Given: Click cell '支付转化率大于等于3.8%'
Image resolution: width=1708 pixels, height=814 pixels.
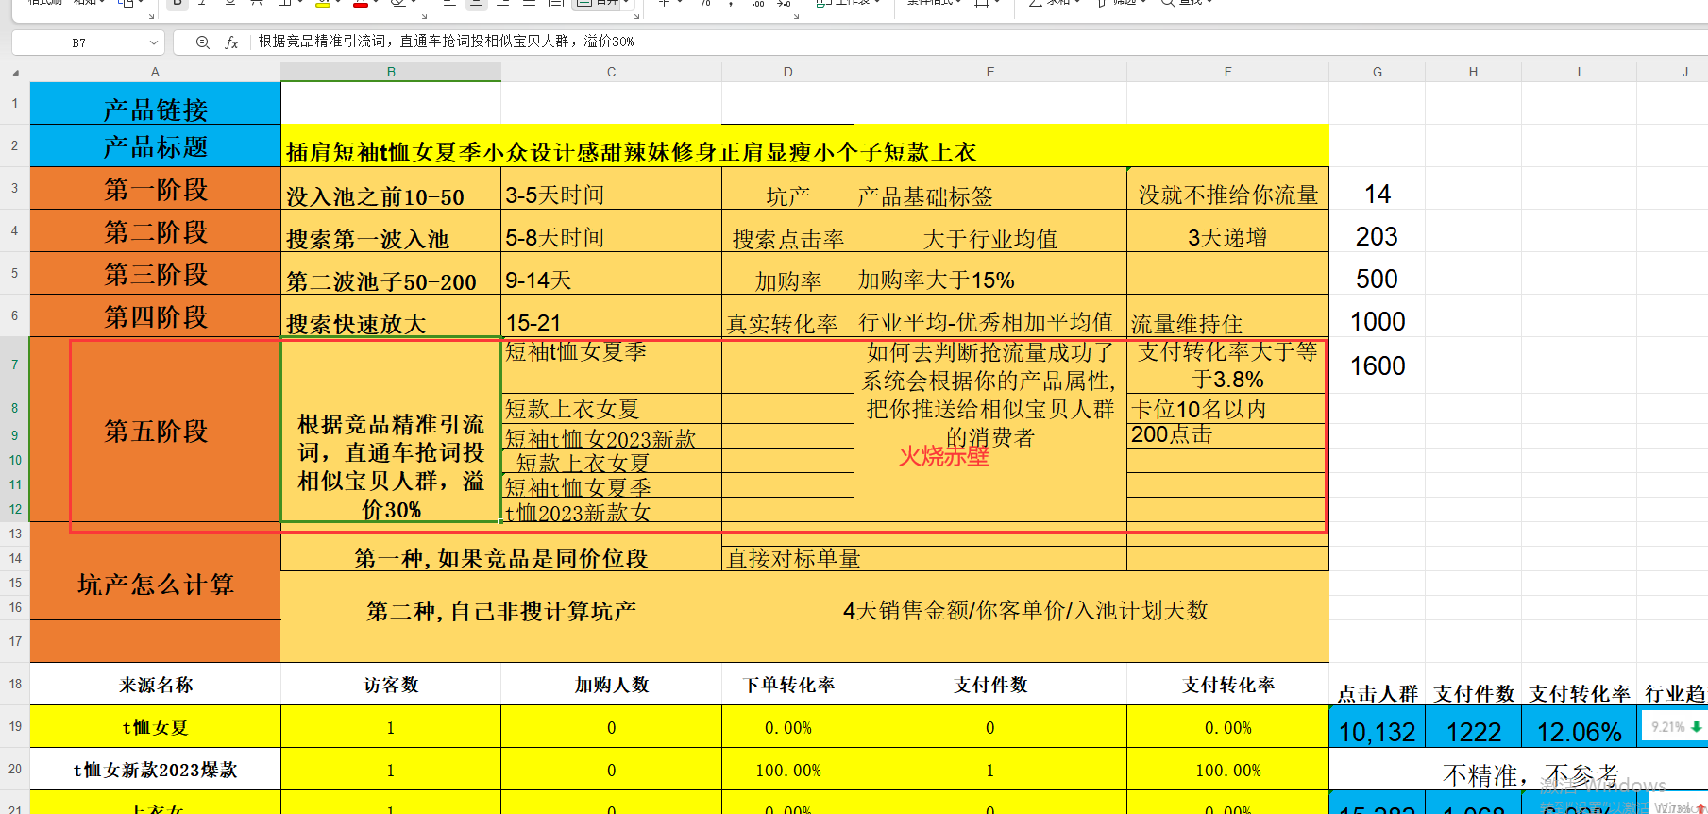Looking at the screenshot, I should (x=1227, y=365).
